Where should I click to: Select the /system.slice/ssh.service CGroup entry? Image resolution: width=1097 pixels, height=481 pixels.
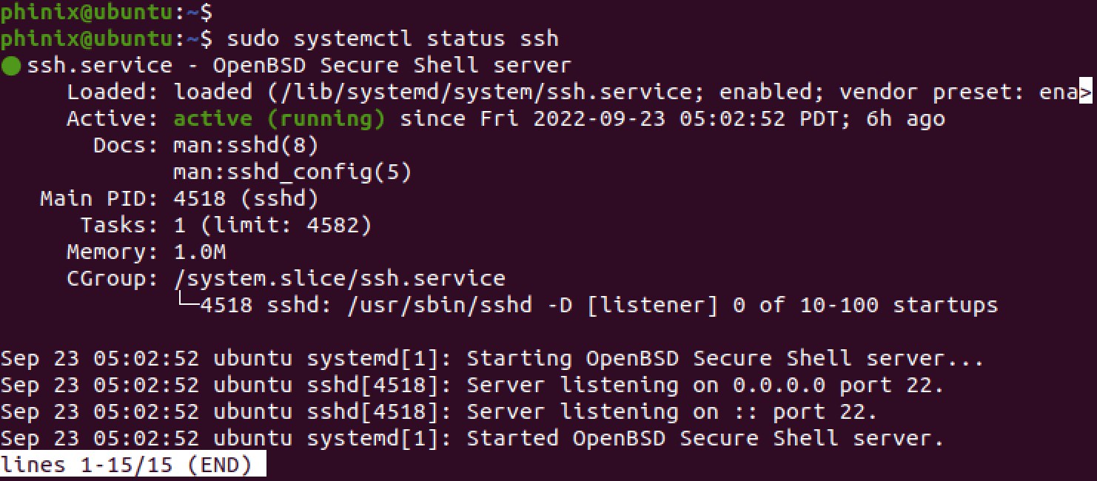339,279
